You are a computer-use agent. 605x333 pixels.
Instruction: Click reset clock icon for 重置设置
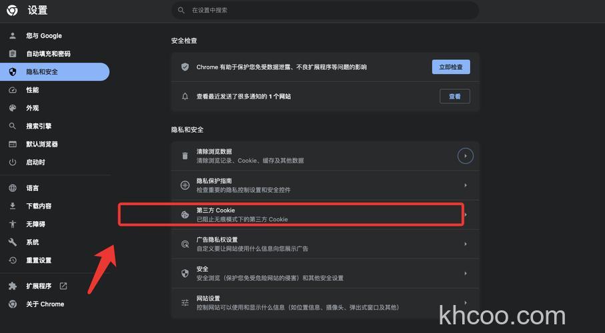(13, 260)
